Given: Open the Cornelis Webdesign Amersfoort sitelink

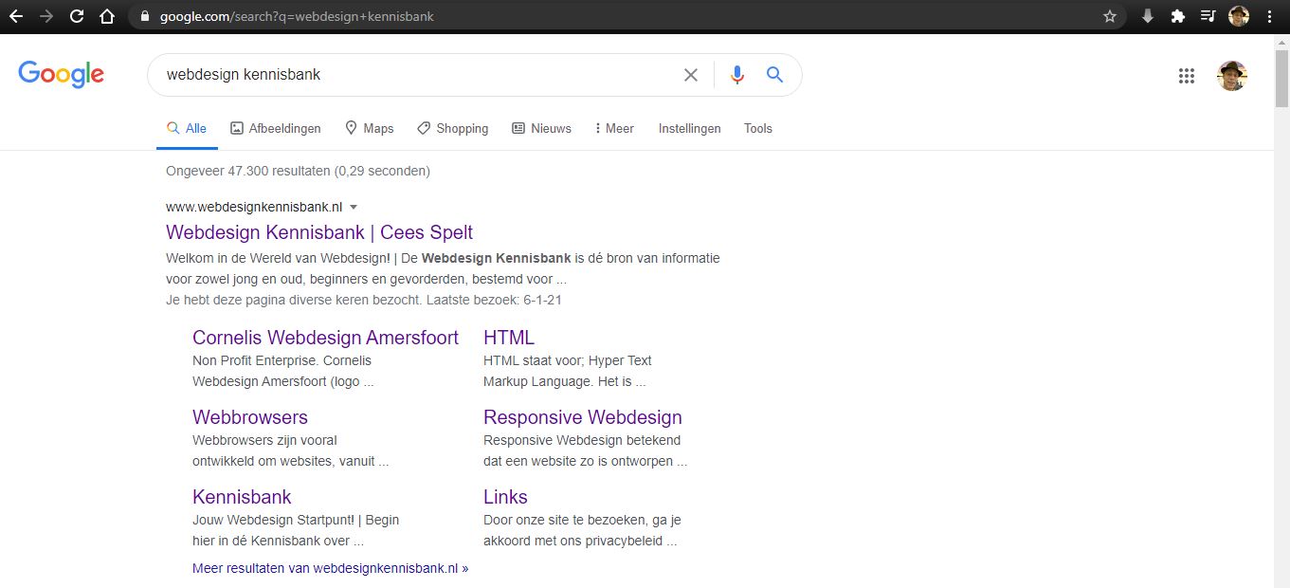Looking at the screenshot, I should pos(325,338).
